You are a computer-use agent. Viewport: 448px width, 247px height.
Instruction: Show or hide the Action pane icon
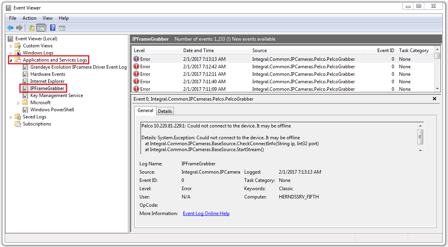(62, 28)
